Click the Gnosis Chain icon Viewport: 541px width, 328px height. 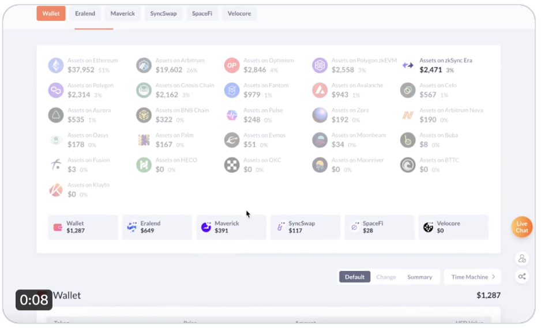pos(144,91)
